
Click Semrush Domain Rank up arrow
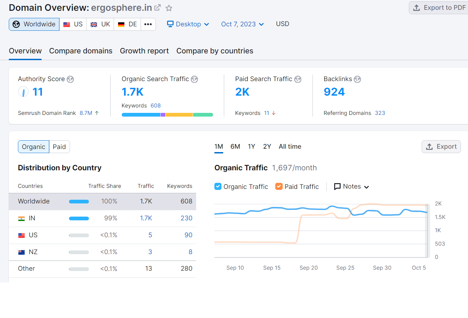coord(97,113)
